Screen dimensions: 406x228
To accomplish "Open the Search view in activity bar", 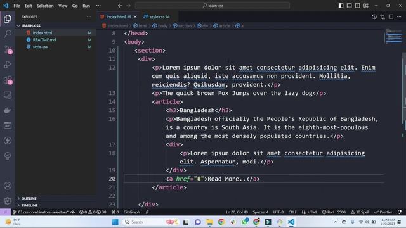I will (8, 34).
